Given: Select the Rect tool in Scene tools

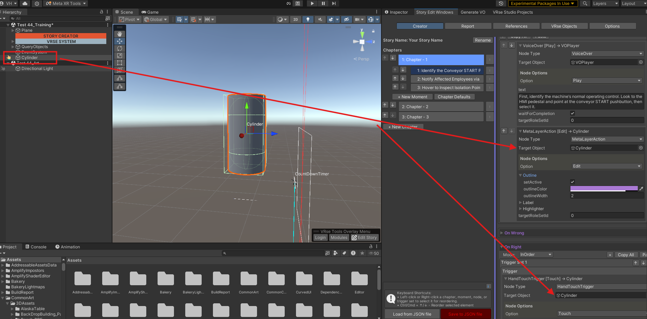Looking at the screenshot, I should tap(120, 63).
